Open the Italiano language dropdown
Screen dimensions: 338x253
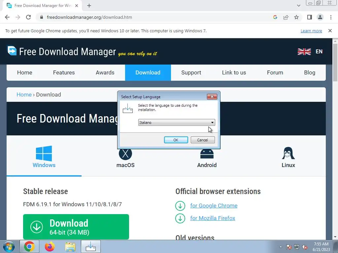[x=177, y=123]
